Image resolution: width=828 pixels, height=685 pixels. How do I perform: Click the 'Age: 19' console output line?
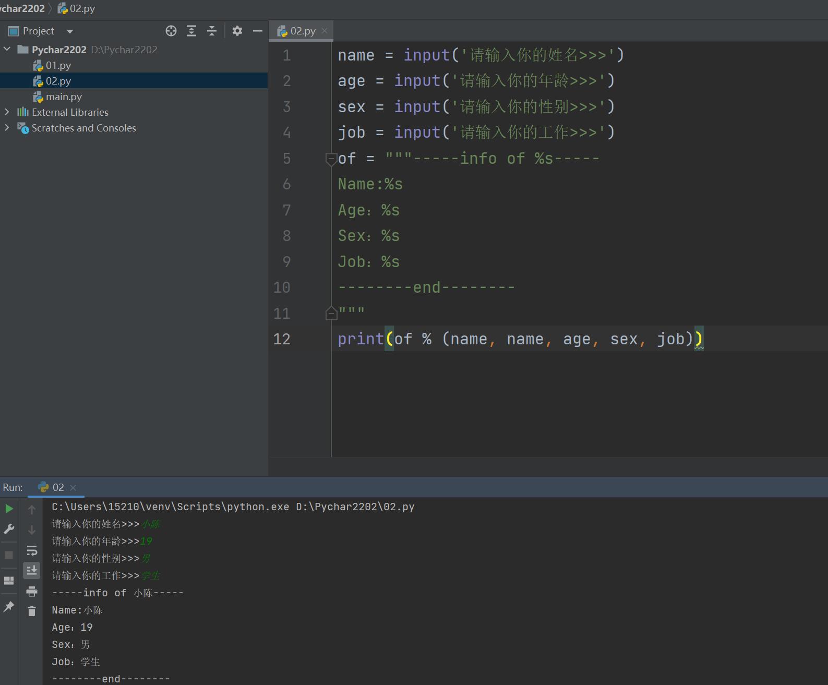[72, 627]
